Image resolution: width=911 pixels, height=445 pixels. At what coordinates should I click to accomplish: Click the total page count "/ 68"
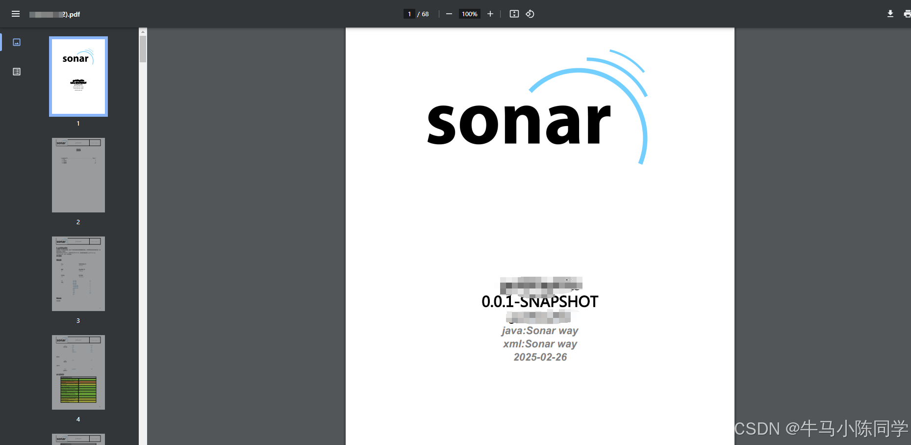coord(423,14)
